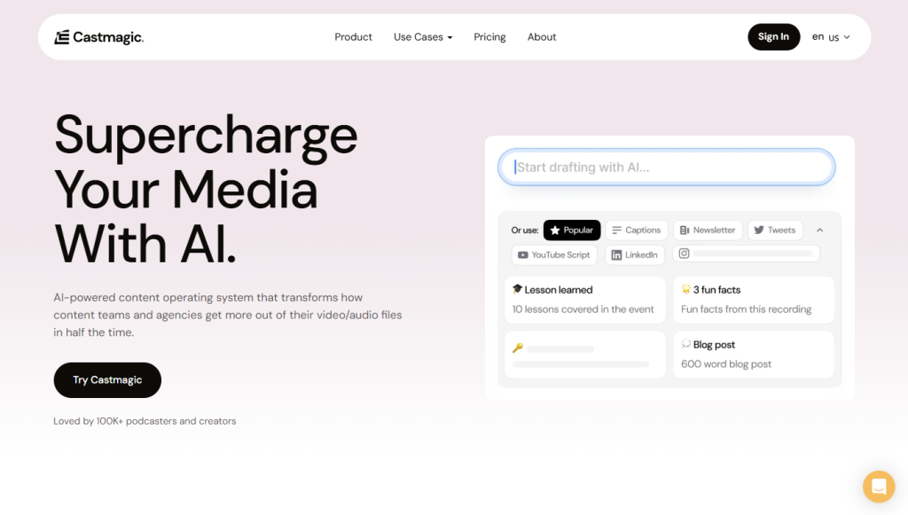Focus the Start drafting with AI field

tap(667, 168)
